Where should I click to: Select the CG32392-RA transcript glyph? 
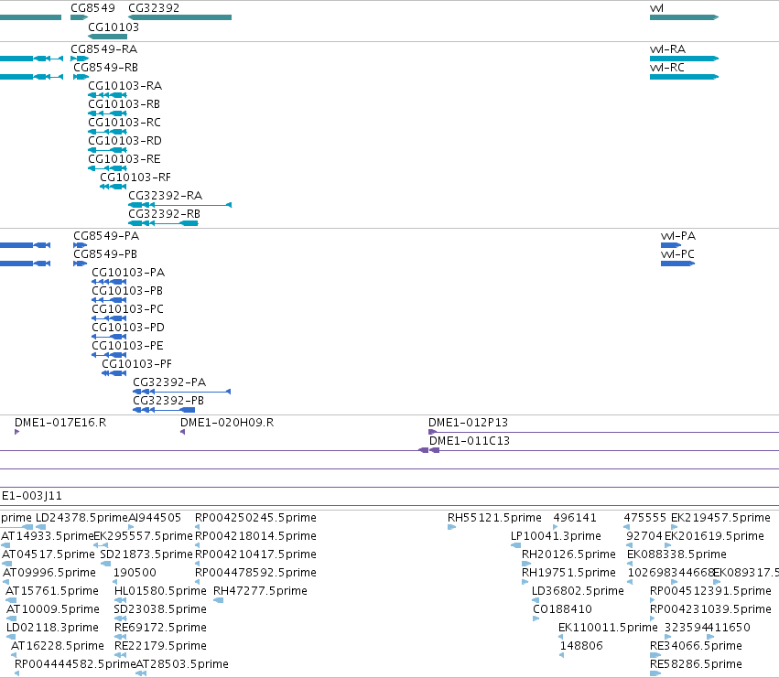pos(179,205)
